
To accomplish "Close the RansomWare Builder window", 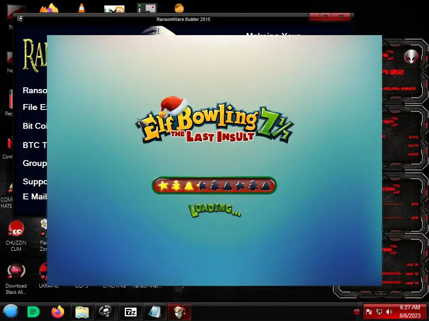I will click(341, 17).
